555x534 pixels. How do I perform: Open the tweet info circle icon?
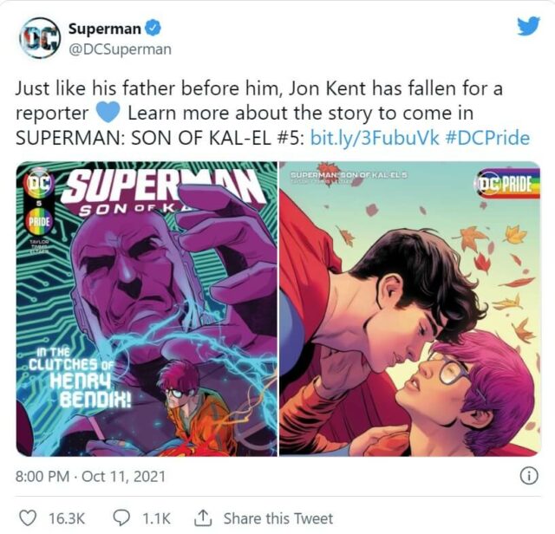click(x=527, y=476)
